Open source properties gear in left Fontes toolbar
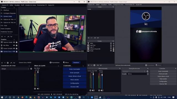The image size is (177, 99). click(x=8, y=63)
